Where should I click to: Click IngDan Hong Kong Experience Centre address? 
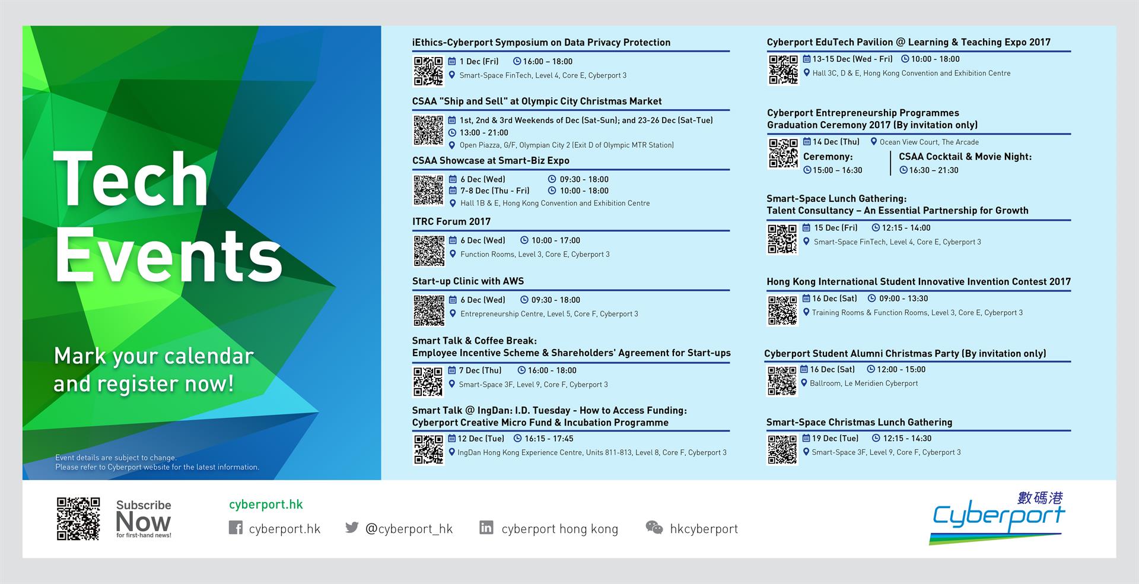click(x=592, y=452)
